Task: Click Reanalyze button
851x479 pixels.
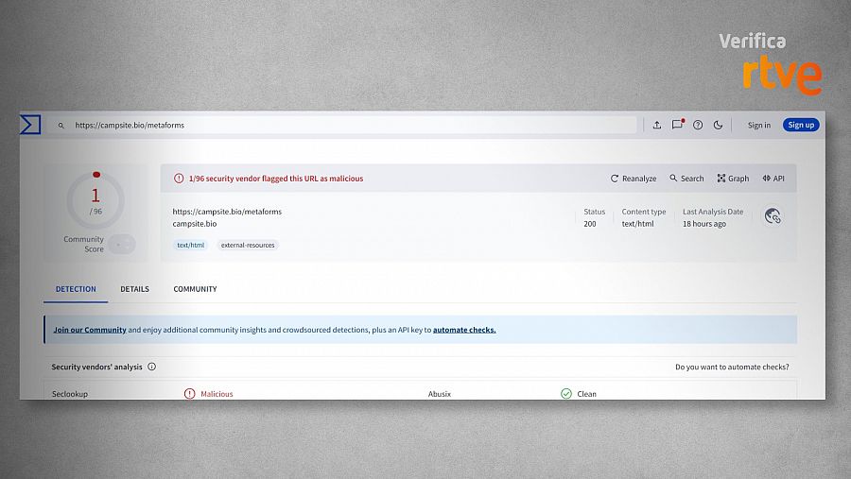Action: pos(634,179)
